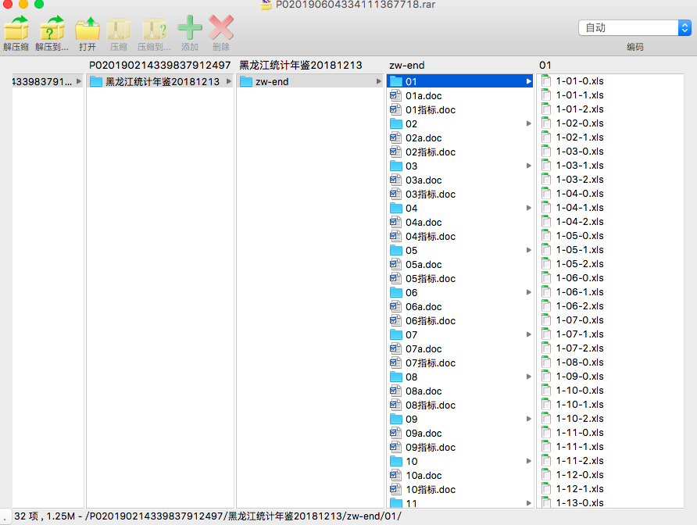Expand the 09 folder arrow
Image resolution: width=697 pixels, height=525 pixels.
(x=528, y=420)
